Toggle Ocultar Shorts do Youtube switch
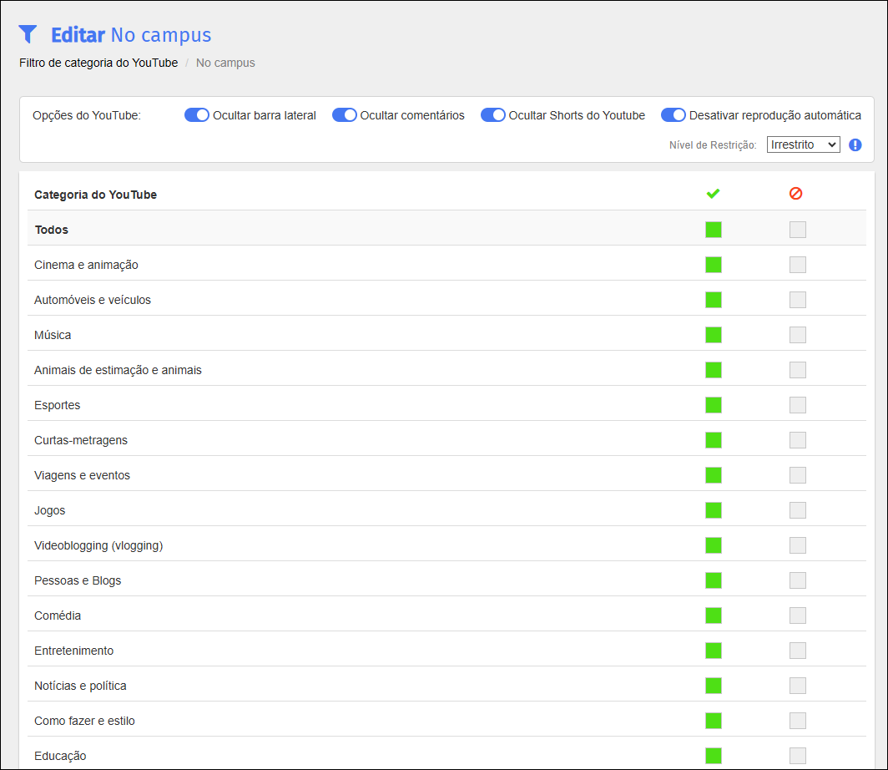The image size is (888, 770). [x=492, y=115]
